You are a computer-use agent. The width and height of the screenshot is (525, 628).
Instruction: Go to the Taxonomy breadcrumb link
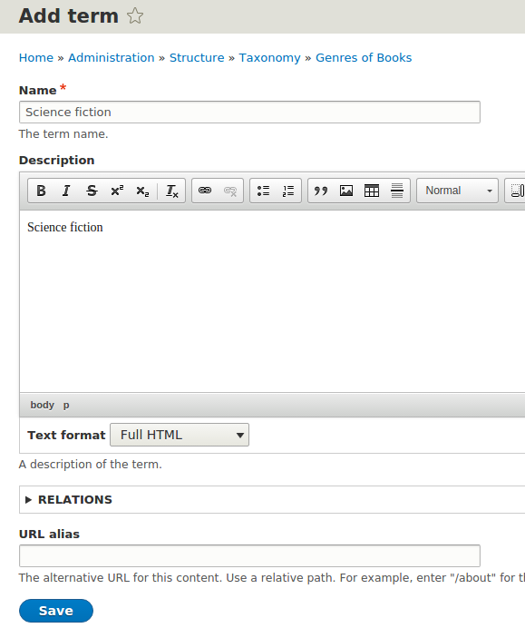(269, 58)
